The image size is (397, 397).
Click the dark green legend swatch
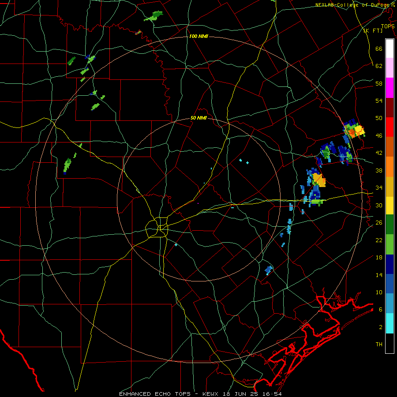(x=390, y=225)
